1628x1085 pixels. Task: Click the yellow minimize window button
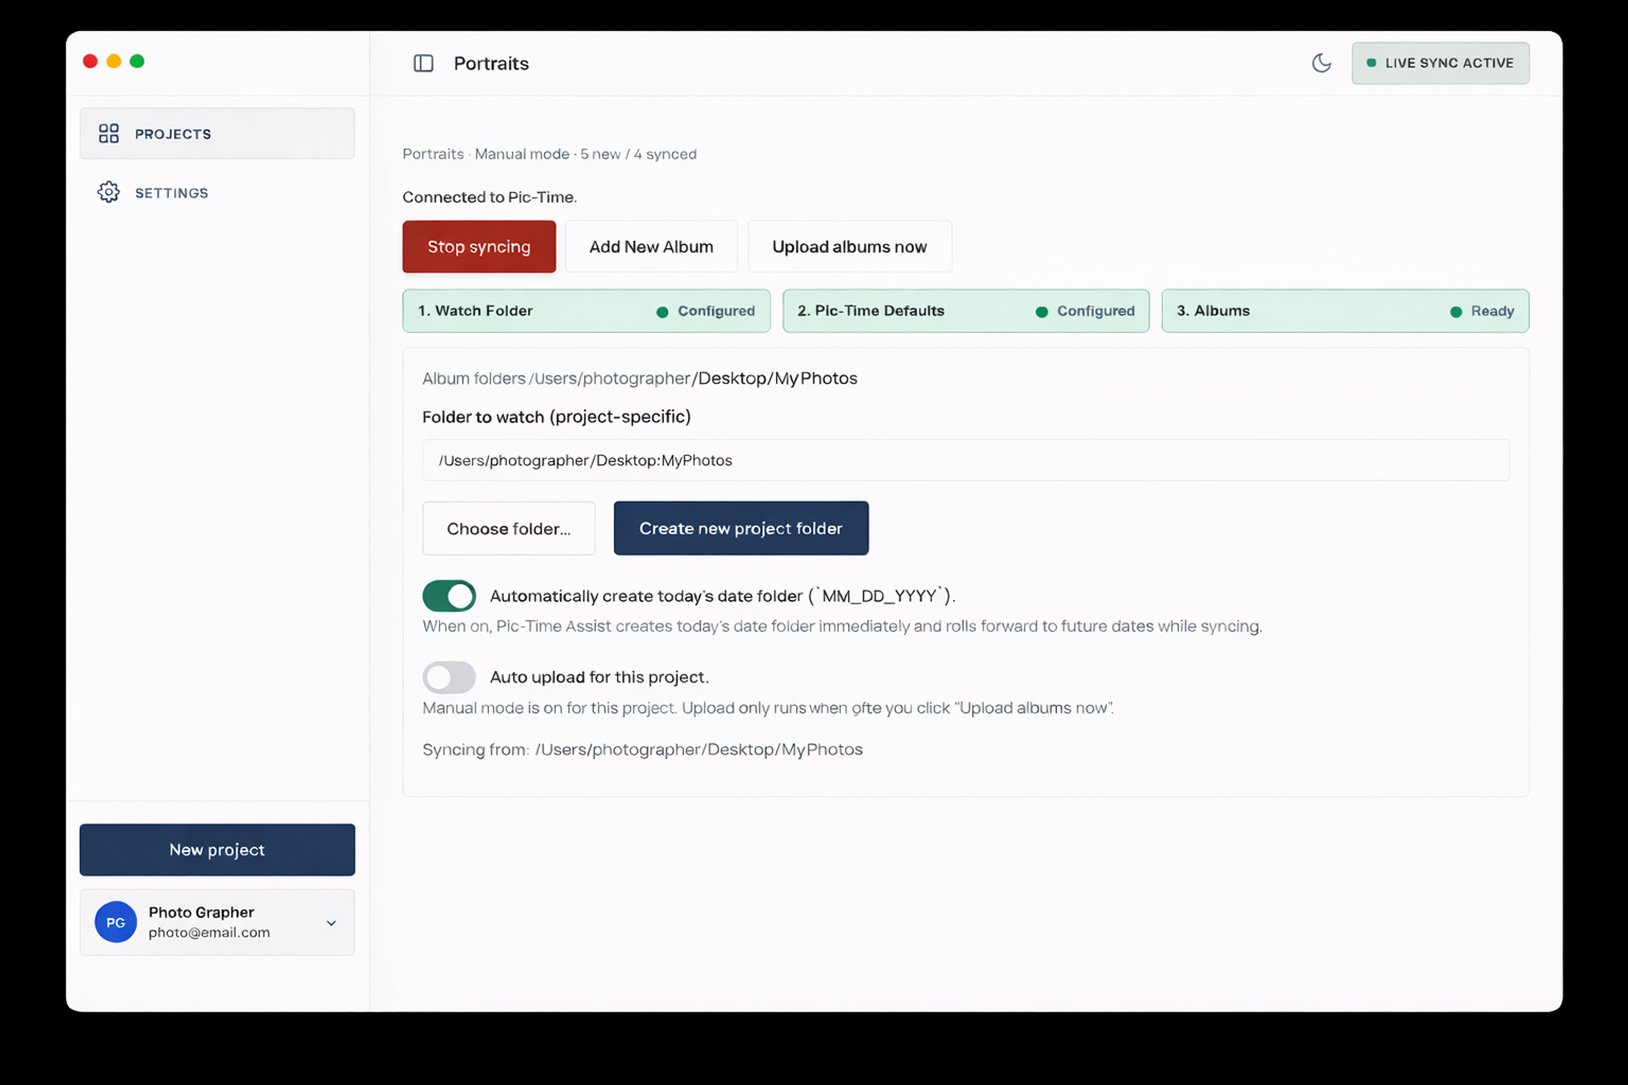(113, 61)
